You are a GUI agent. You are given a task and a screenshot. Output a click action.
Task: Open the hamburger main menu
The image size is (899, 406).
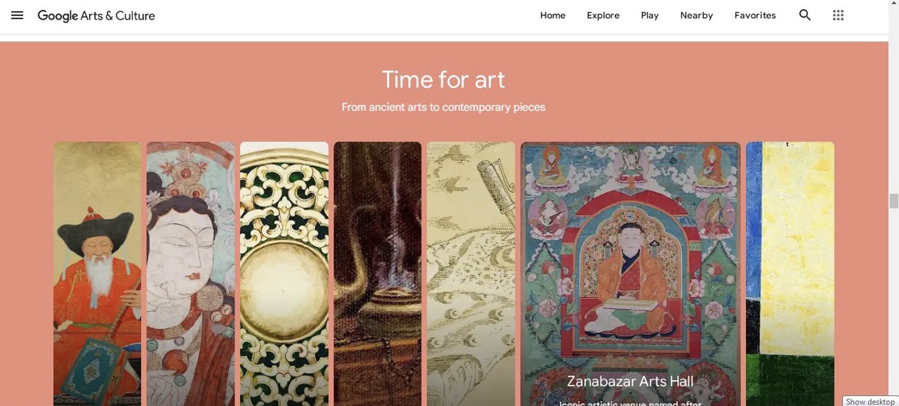[x=17, y=15]
